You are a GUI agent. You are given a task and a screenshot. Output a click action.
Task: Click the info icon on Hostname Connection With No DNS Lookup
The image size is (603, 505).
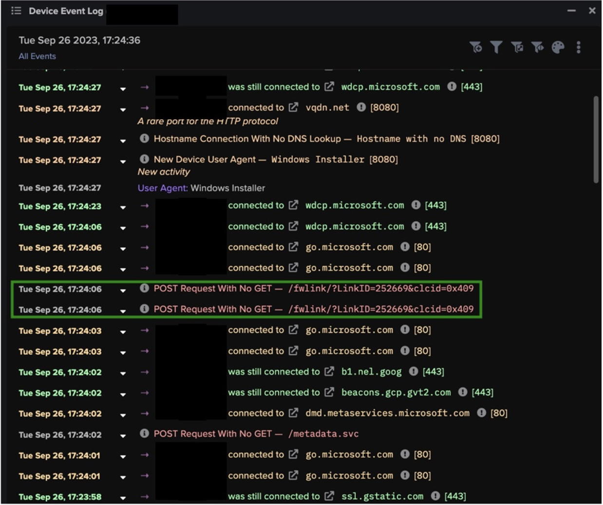click(x=145, y=138)
